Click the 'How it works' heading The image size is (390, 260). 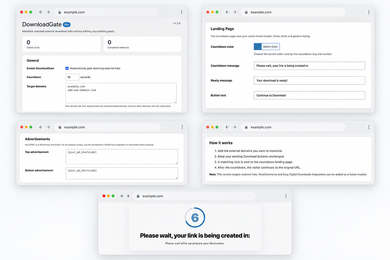coord(221,143)
